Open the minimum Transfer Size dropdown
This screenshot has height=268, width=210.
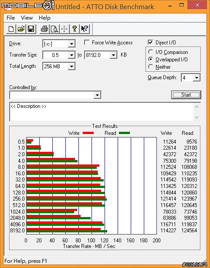[71, 55]
